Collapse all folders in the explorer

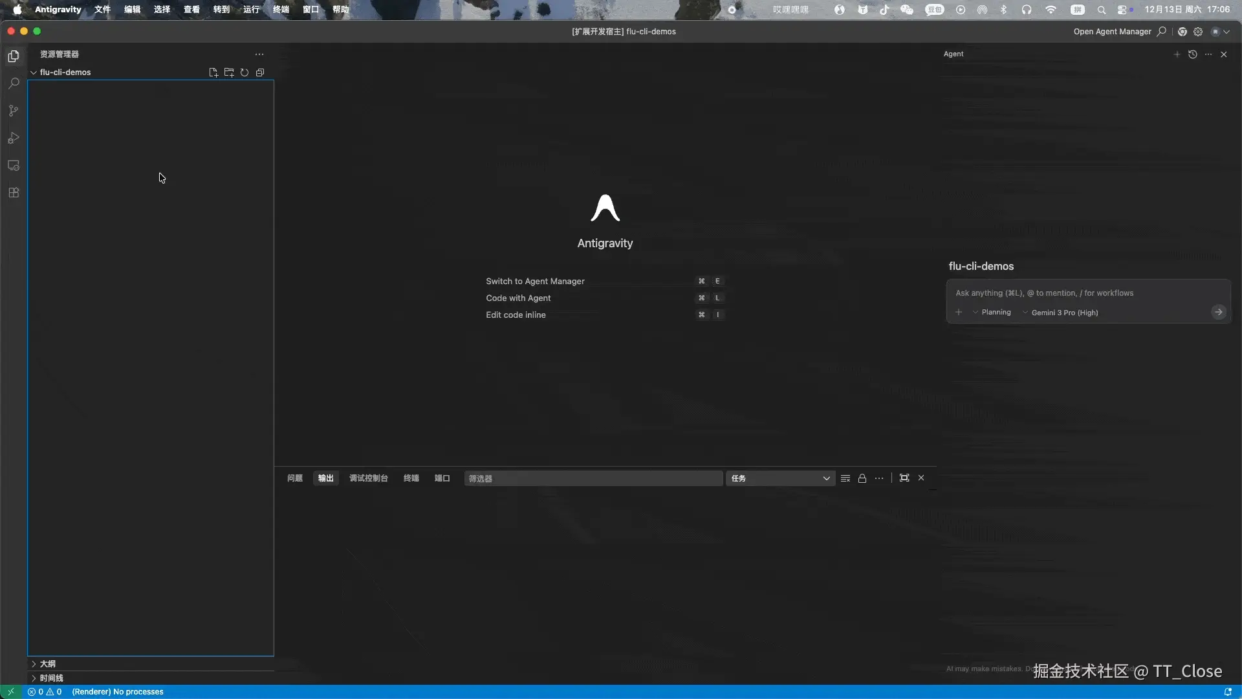(x=260, y=72)
